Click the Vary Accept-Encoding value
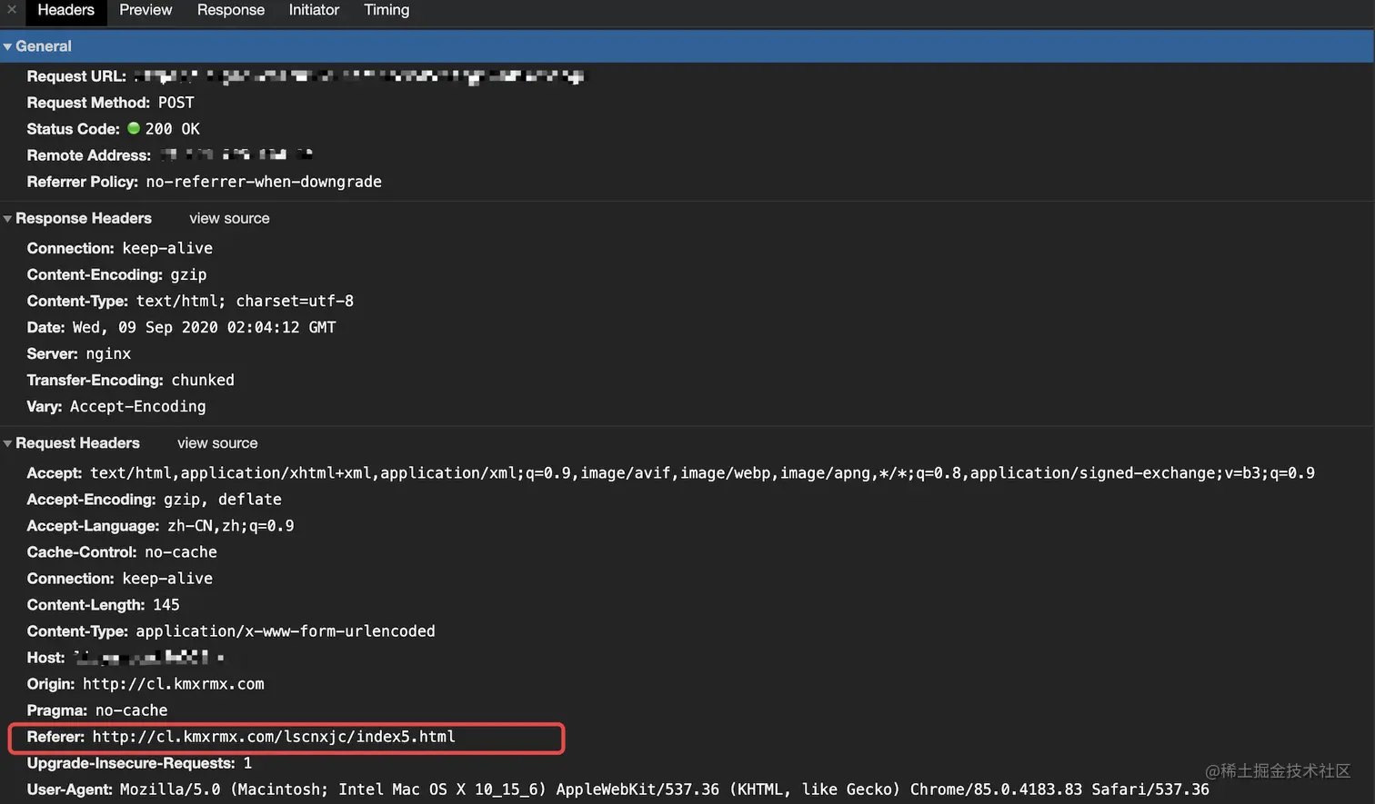 point(138,406)
